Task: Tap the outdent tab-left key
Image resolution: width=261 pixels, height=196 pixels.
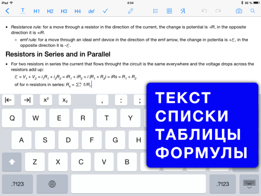Action: point(8,100)
